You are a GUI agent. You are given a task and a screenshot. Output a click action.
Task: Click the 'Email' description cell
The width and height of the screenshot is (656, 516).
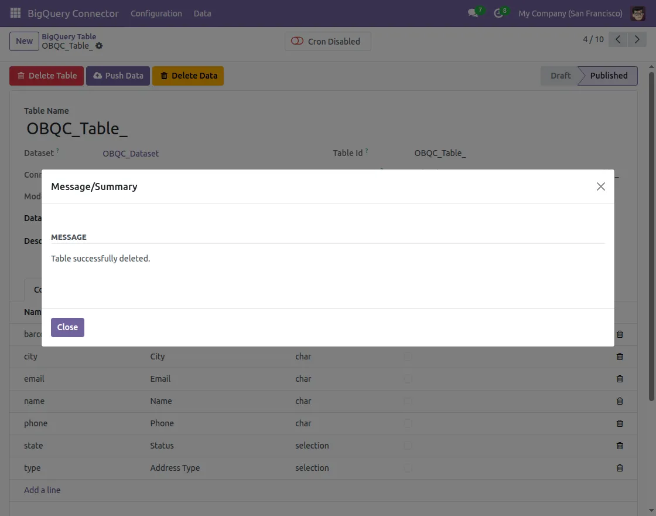coord(160,379)
